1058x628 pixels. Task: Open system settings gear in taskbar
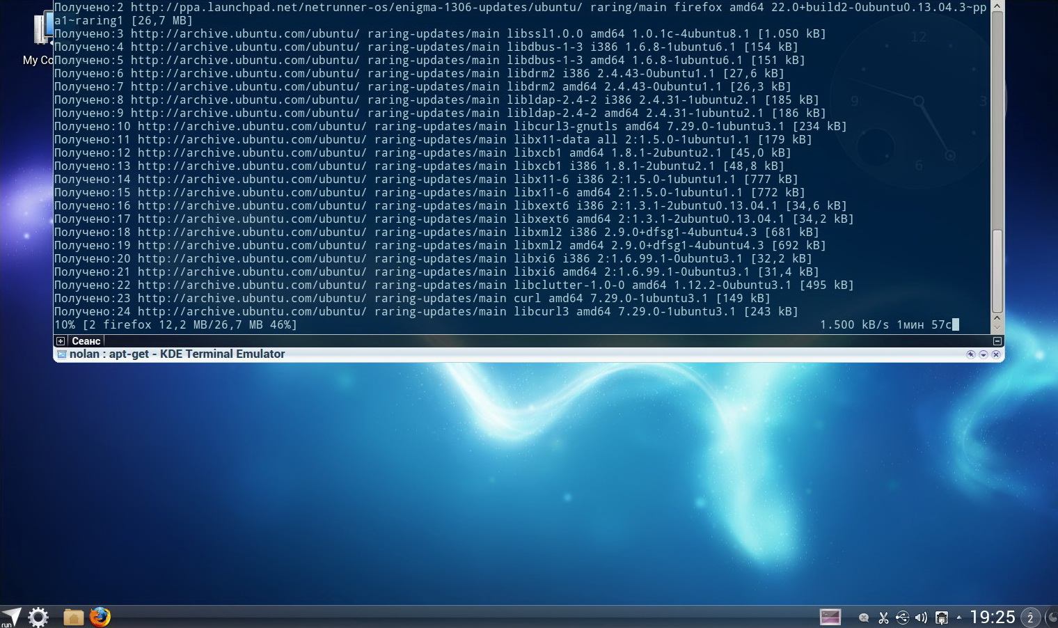(x=38, y=617)
